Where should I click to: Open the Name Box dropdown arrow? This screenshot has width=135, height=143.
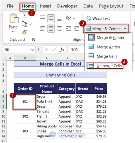click(x=32, y=50)
